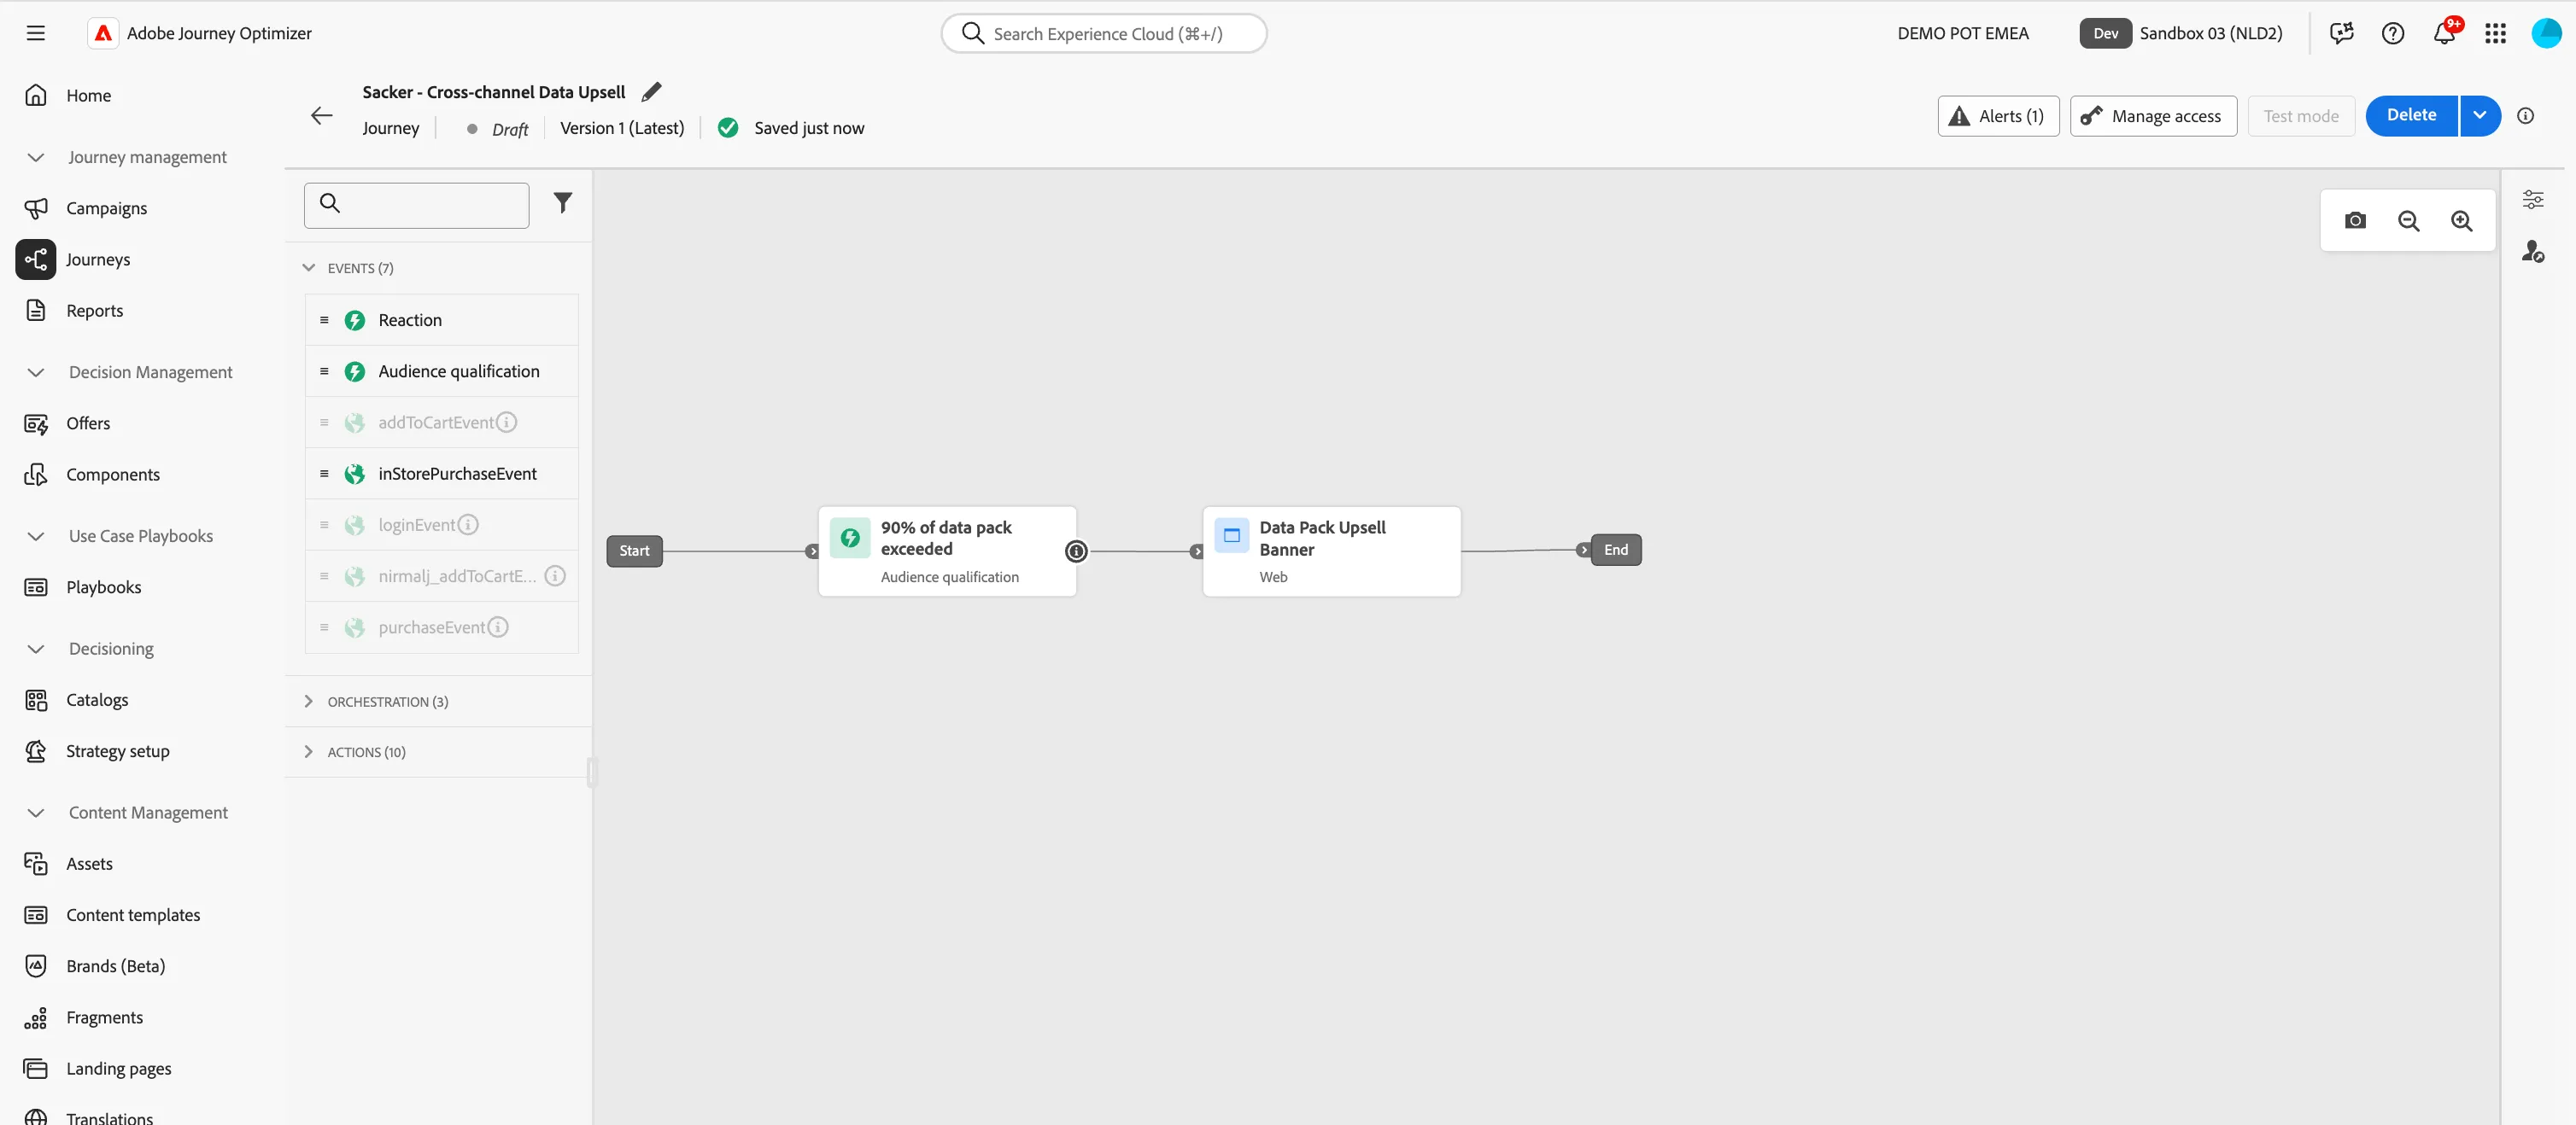The image size is (2576, 1125).
Task: Toggle the hamburger navigation menu
Action: point(36,33)
